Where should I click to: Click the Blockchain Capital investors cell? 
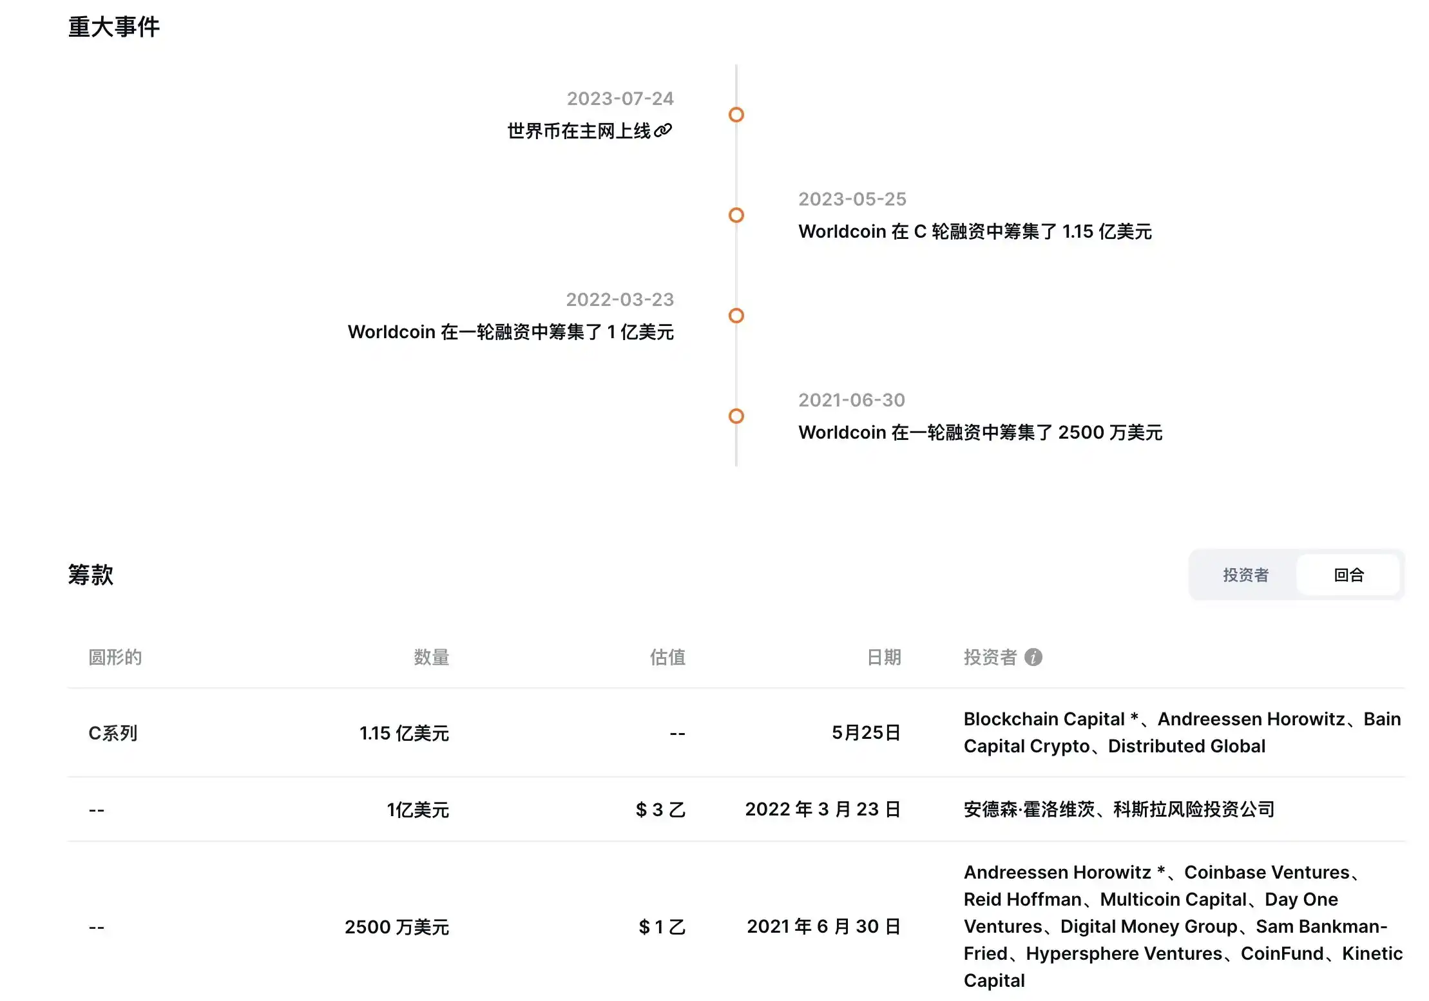(x=1182, y=732)
